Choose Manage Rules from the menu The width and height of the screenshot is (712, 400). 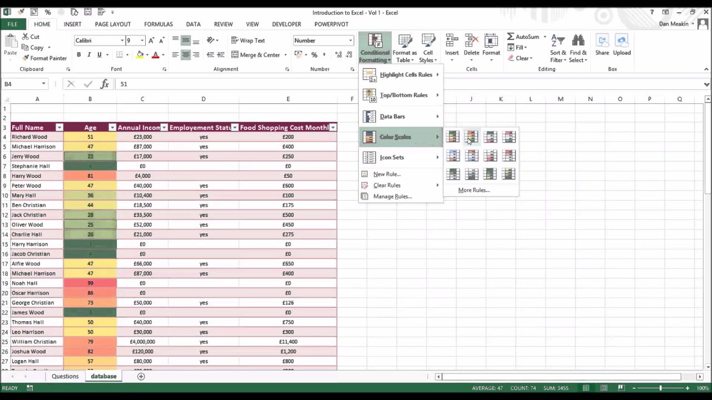tap(392, 197)
